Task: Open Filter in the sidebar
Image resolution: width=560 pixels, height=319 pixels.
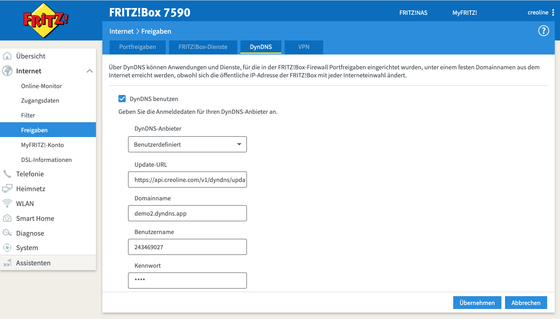Action: pyautogui.click(x=28, y=115)
